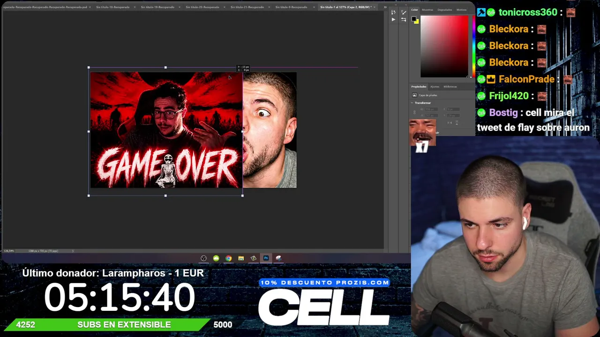Open the History panel icon
The image size is (600, 337).
click(393, 12)
